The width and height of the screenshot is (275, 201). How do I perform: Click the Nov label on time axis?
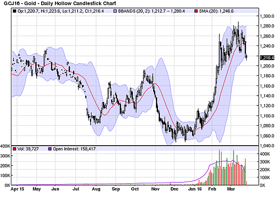(x=155, y=189)
